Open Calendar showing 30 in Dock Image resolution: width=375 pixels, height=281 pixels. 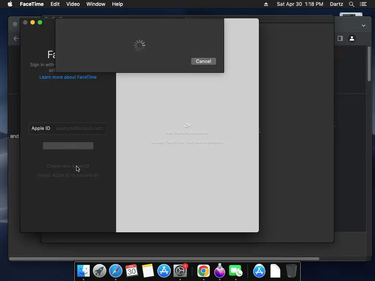pos(131,271)
